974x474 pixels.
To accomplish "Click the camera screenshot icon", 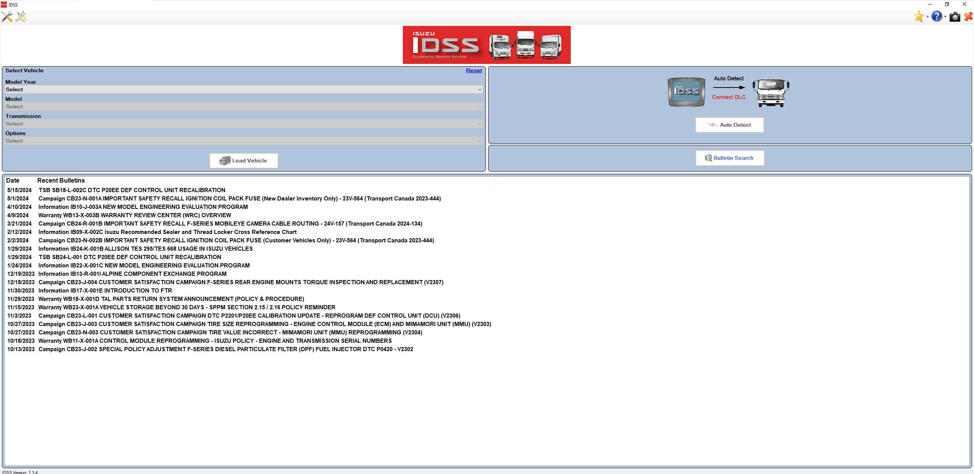I will (955, 17).
